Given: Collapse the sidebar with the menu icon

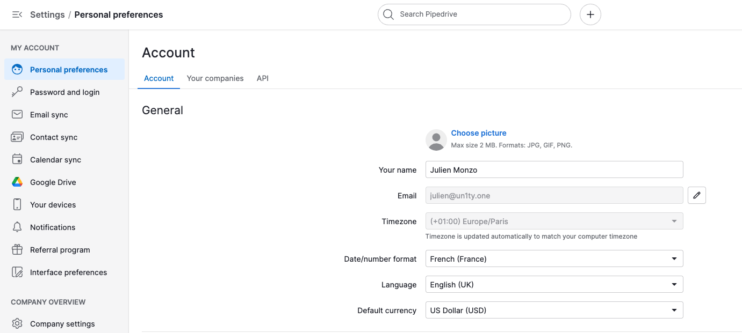Looking at the screenshot, I should [x=17, y=14].
